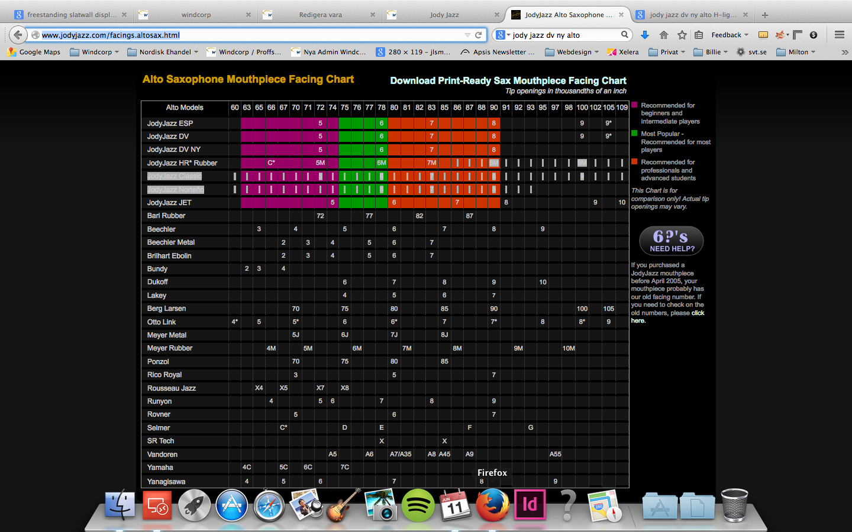852x532 pixels.
Task: Click the black circle S extension icon
Action: pyautogui.click(x=814, y=35)
